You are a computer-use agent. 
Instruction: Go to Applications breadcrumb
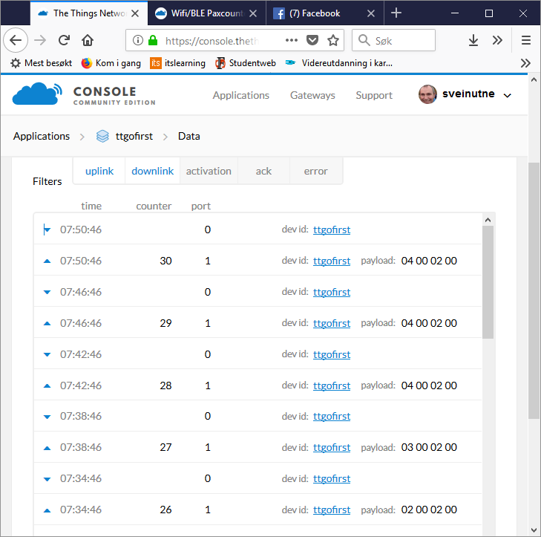coord(42,136)
